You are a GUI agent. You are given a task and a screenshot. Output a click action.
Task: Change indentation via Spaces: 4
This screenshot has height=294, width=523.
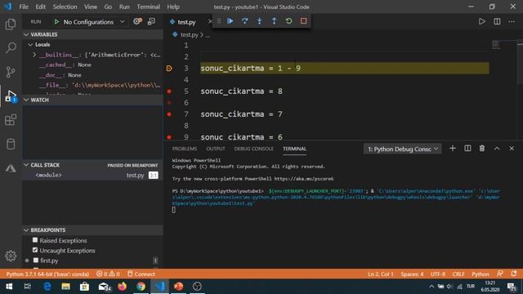point(412,274)
